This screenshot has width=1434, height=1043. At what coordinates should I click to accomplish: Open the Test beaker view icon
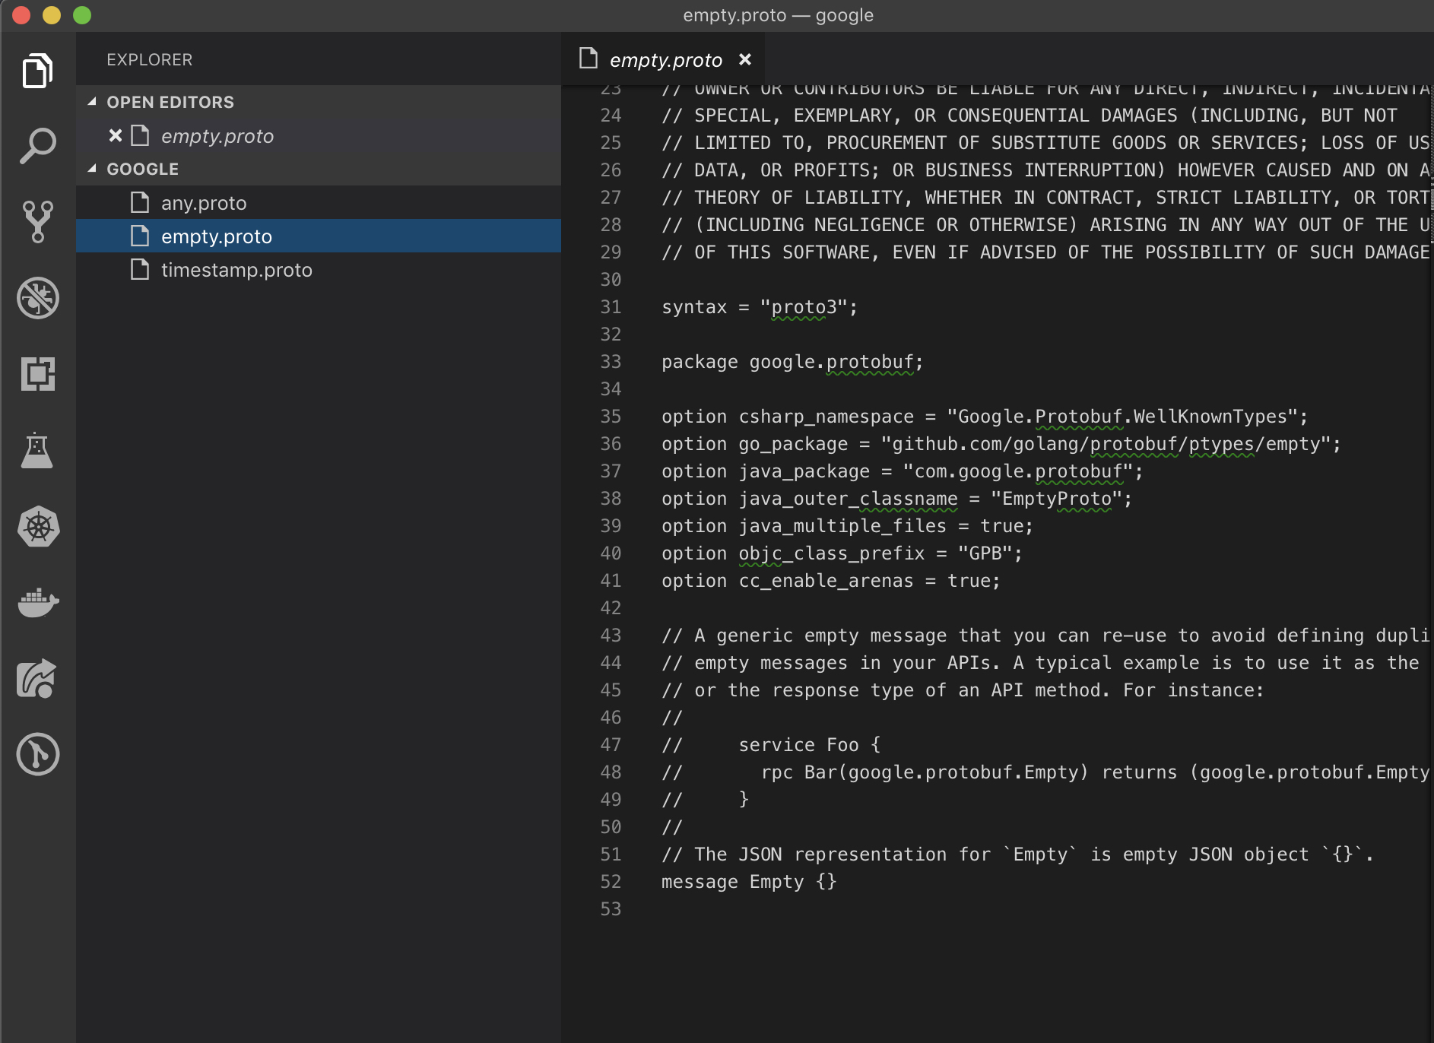pyautogui.click(x=37, y=451)
